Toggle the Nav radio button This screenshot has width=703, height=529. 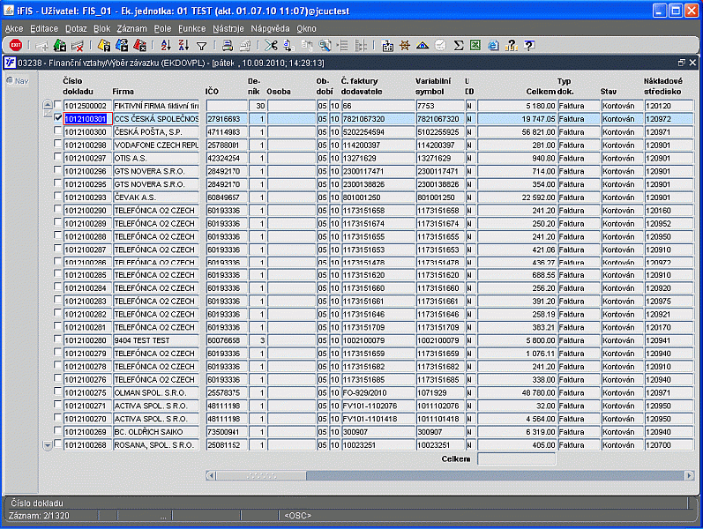coord(10,81)
